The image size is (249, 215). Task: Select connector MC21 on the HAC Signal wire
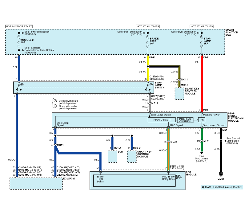click(x=168, y=142)
